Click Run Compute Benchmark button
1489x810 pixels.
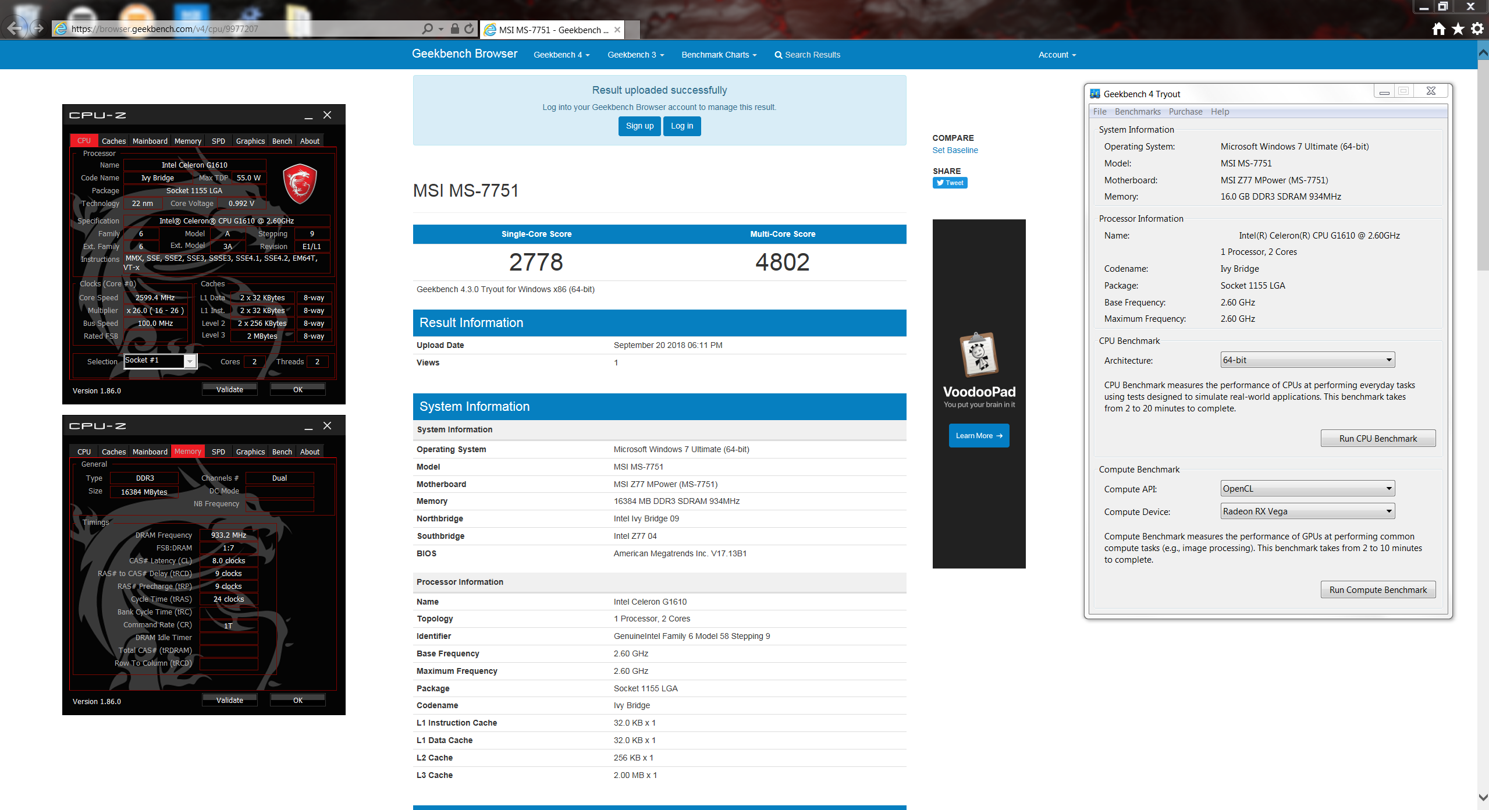pos(1378,590)
